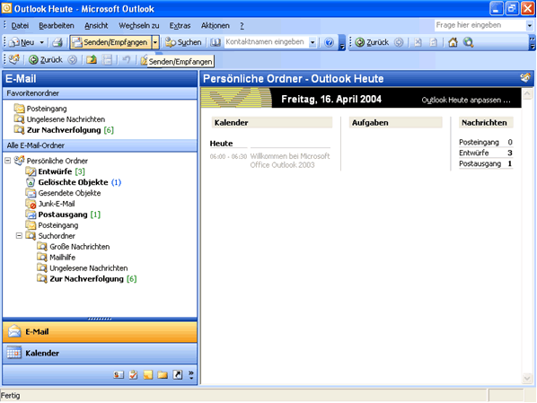Click the Kalender navigation pane button

(100, 353)
